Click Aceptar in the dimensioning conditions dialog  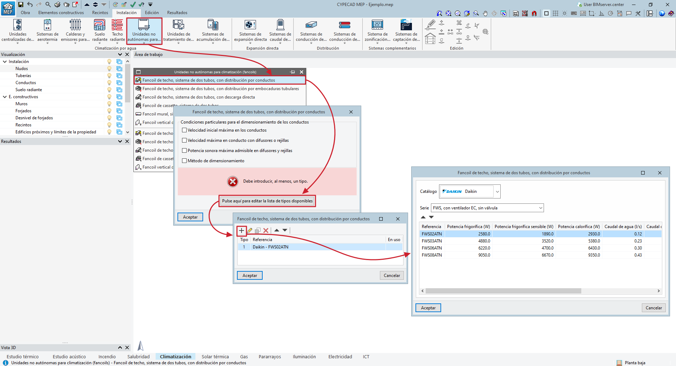pyautogui.click(x=190, y=217)
